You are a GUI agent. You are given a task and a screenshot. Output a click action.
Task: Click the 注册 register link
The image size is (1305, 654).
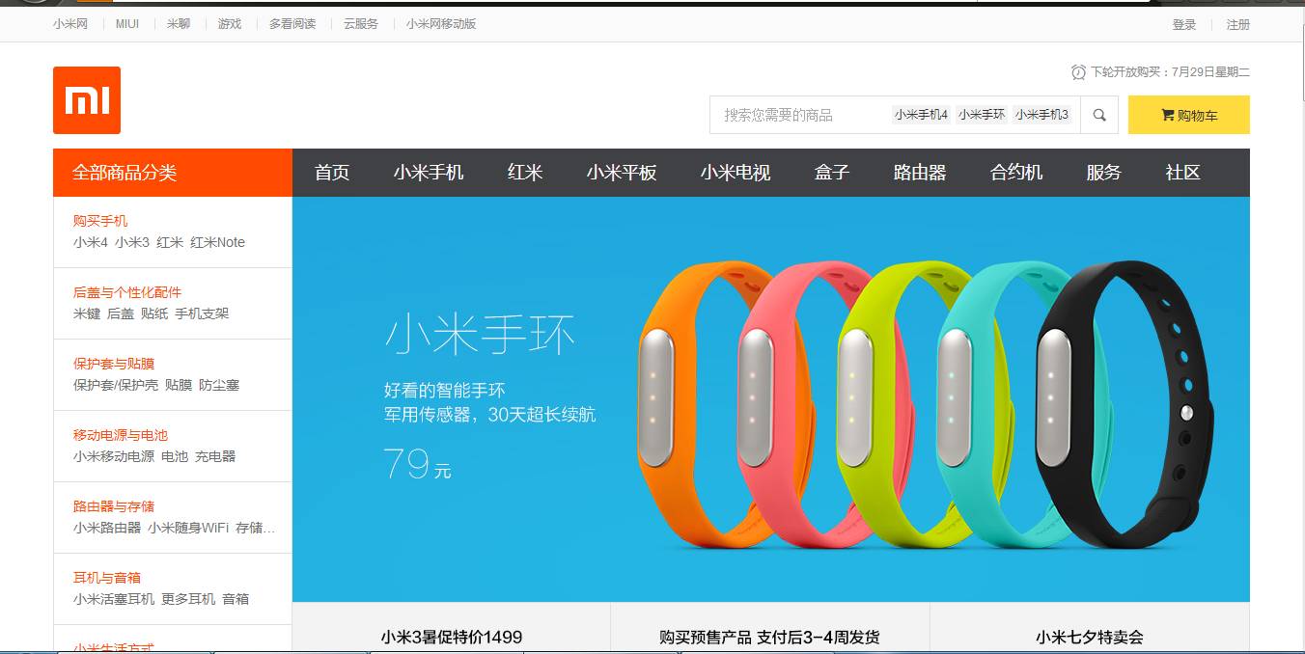(1238, 24)
